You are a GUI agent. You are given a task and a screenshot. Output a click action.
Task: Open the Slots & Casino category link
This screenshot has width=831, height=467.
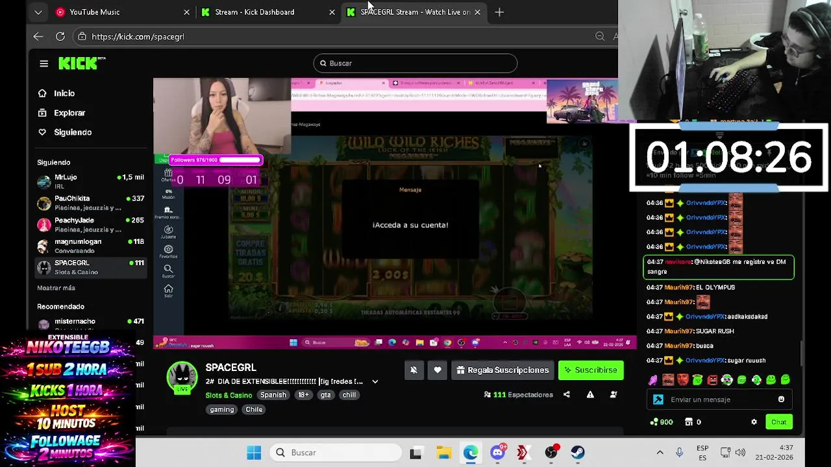pos(229,396)
